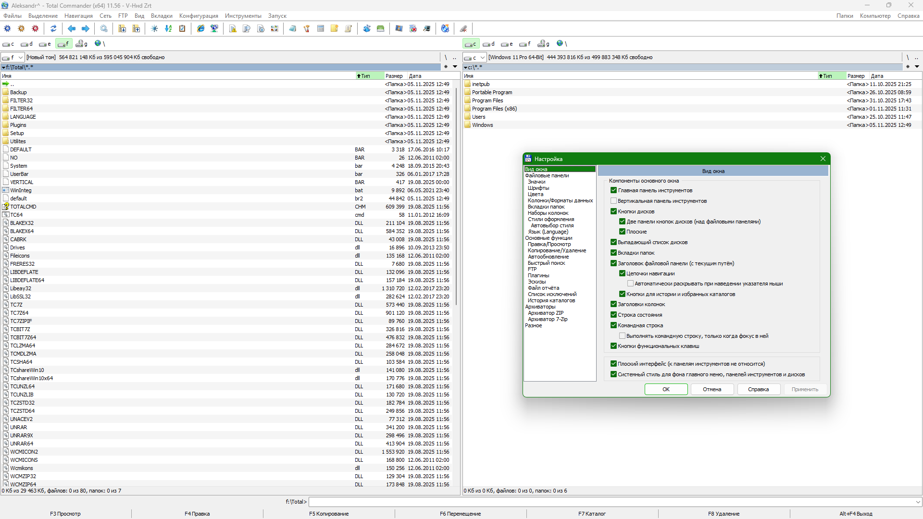Screen dimensions: 923x519
Task: Click the Отмена button
Action: pyautogui.click(x=711, y=389)
